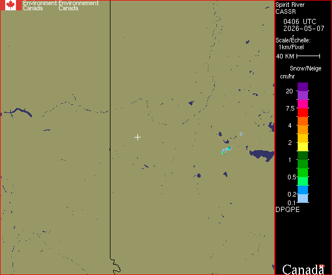Screen dimensions: 332x275
Task: Select the light blue 0.1 cm/hr swatch
Action: click(303, 198)
